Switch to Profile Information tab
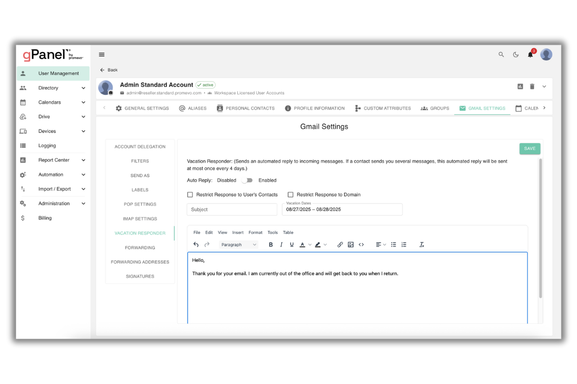The height and width of the screenshot is (384, 577). 315,108
